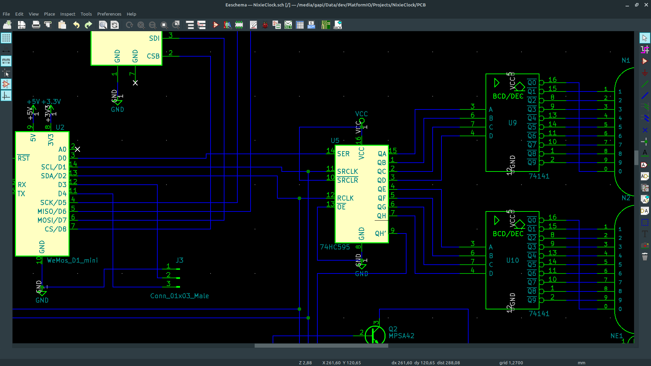Toggle grid visibility in left toolbar
Viewport: 651px width, 366px height.
click(x=6, y=38)
